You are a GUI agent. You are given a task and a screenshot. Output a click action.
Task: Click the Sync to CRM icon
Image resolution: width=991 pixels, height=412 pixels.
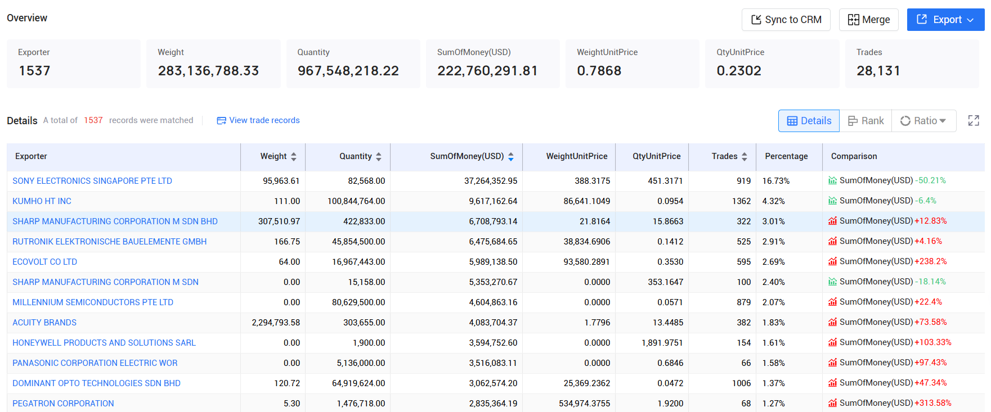click(x=756, y=20)
